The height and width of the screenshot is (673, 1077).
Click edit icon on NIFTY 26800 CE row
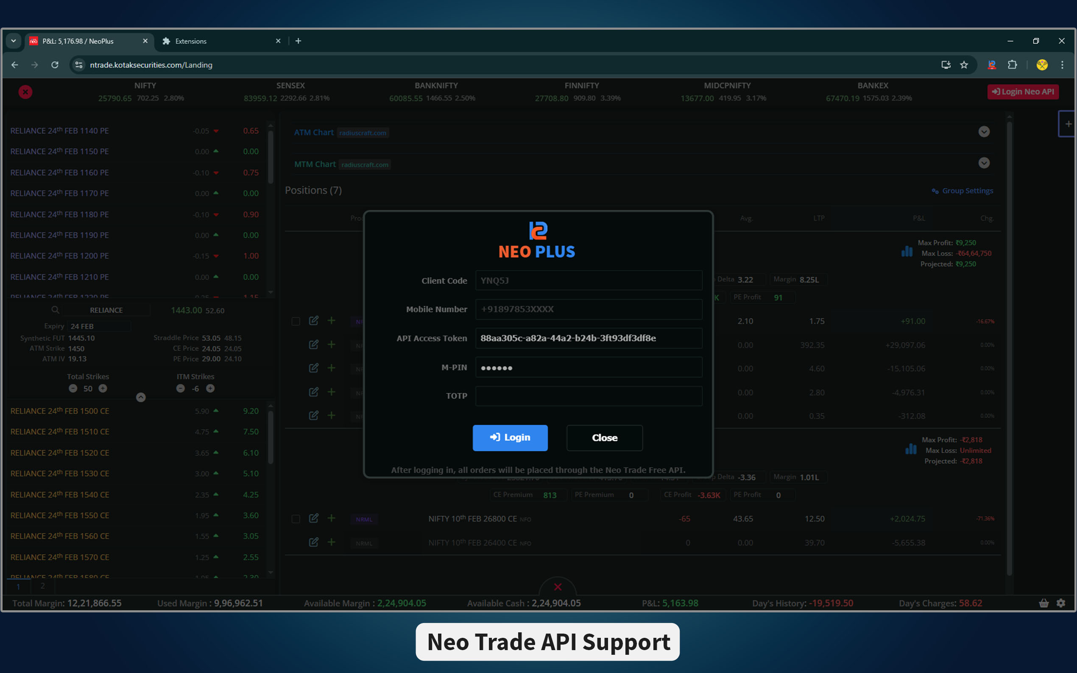pyautogui.click(x=313, y=518)
